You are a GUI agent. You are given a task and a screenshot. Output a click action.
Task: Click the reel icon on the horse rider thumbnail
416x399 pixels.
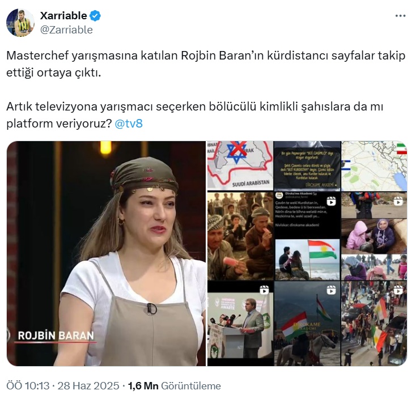[x=331, y=290]
